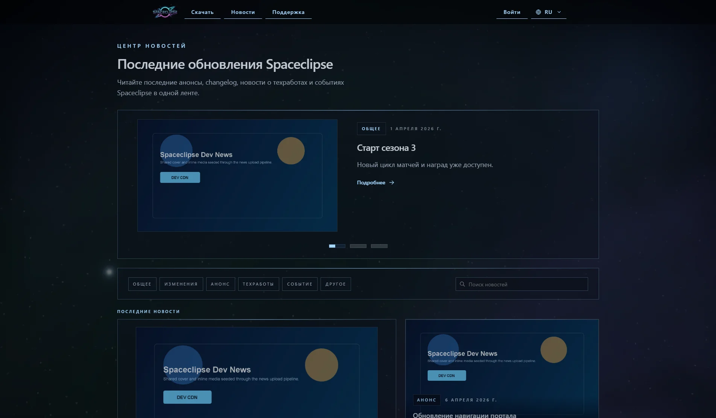Click the Поиск новостей search field
Viewport: 716px width, 418px height.
click(x=521, y=284)
